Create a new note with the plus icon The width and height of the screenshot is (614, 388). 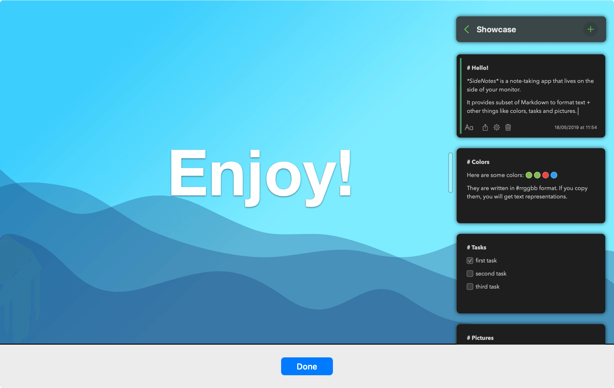pyautogui.click(x=591, y=29)
